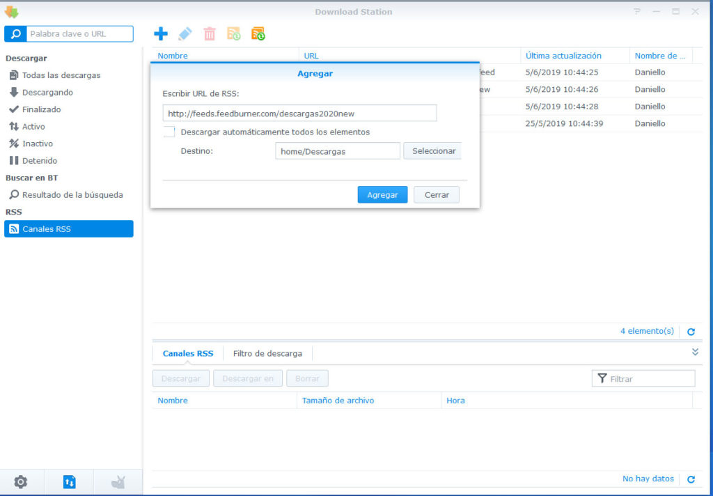Image resolution: width=713 pixels, height=496 pixels.
Task: Click the RSS URL input field
Action: coord(299,114)
